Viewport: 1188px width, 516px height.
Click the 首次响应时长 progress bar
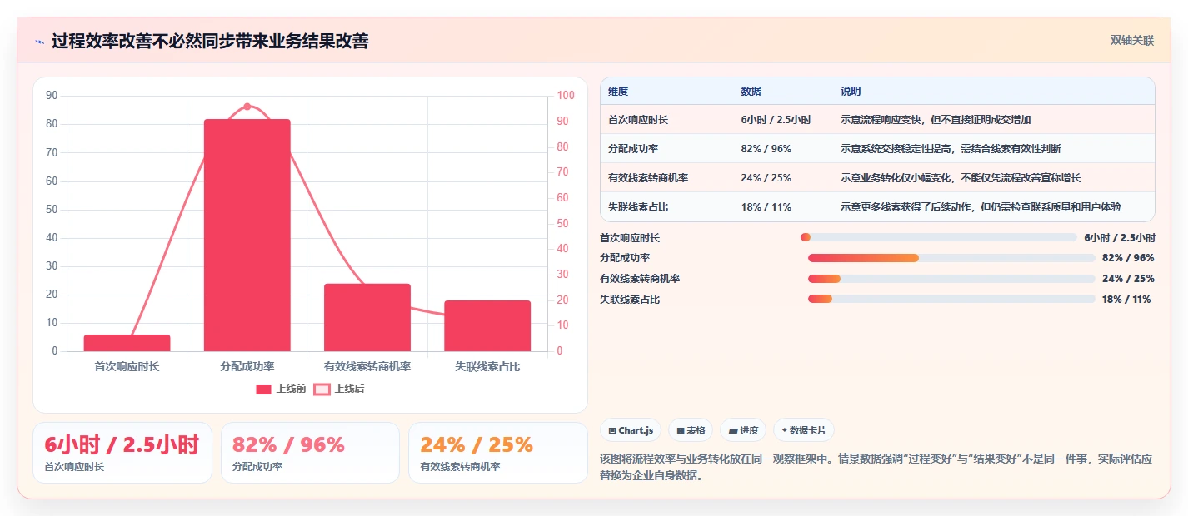pos(939,237)
